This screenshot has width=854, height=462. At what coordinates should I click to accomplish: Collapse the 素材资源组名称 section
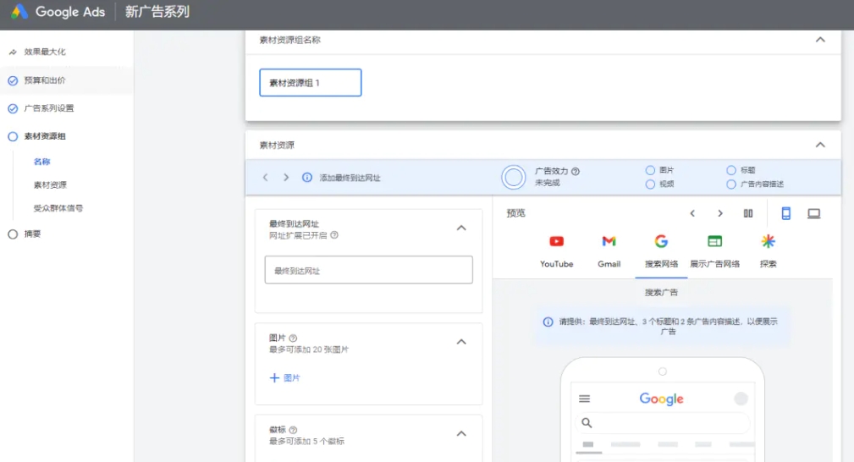click(819, 40)
